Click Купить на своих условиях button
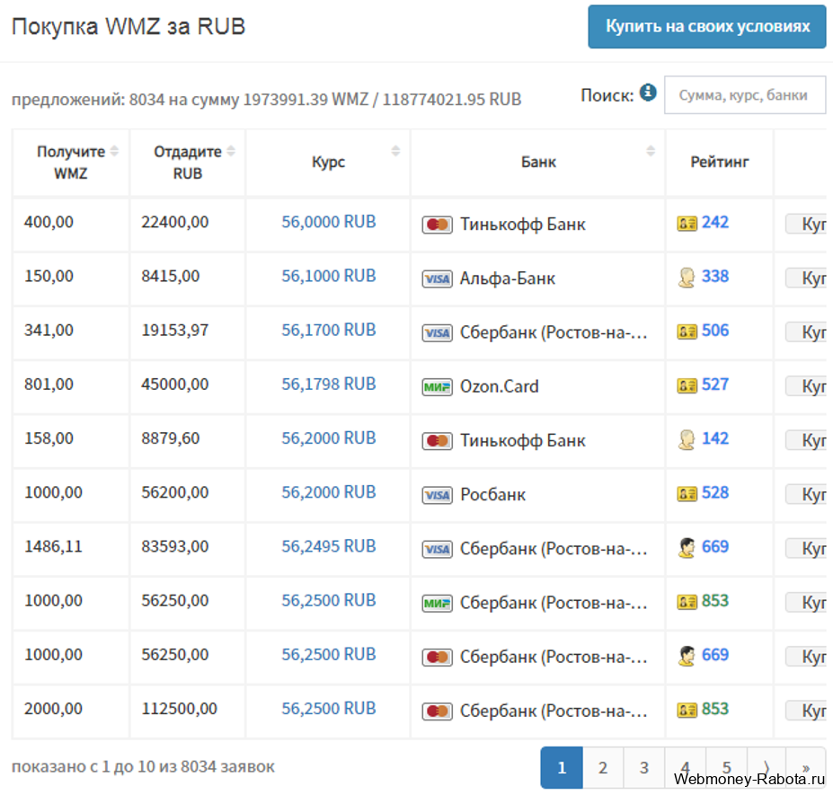Image resolution: width=833 pixels, height=795 pixels. click(x=707, y=27)
